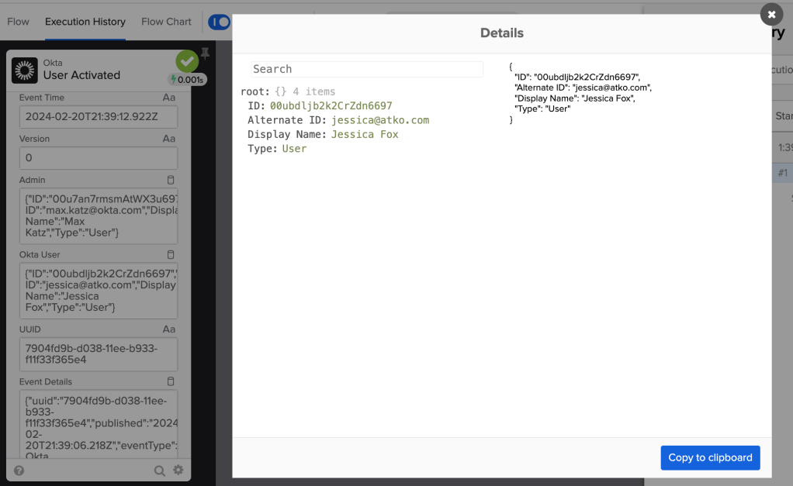The height and width of the screenshot is (486, 793).
Task: Click the pin icon on card
Action: [x=205, y=53]
